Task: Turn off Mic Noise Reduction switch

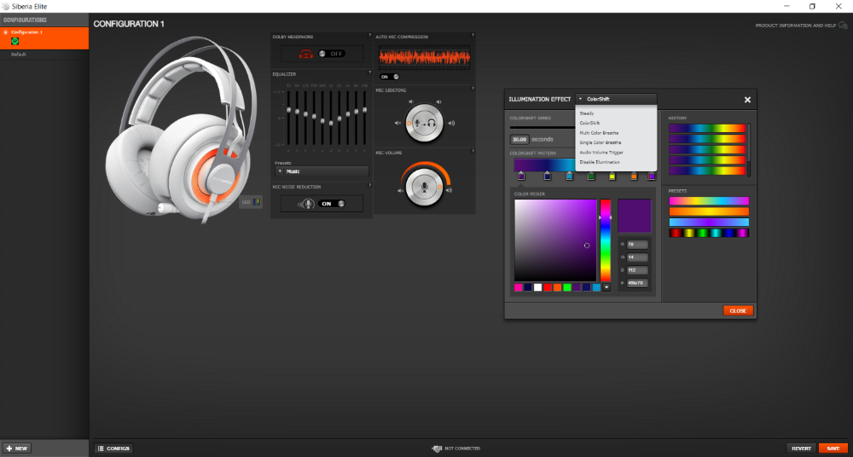Action: click(x=333, y=204)
